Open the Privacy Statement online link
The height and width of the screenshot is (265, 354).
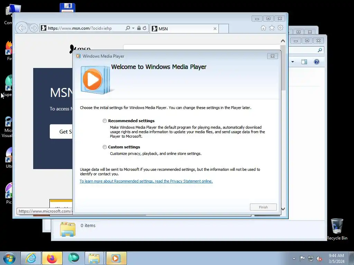(146, 181)
